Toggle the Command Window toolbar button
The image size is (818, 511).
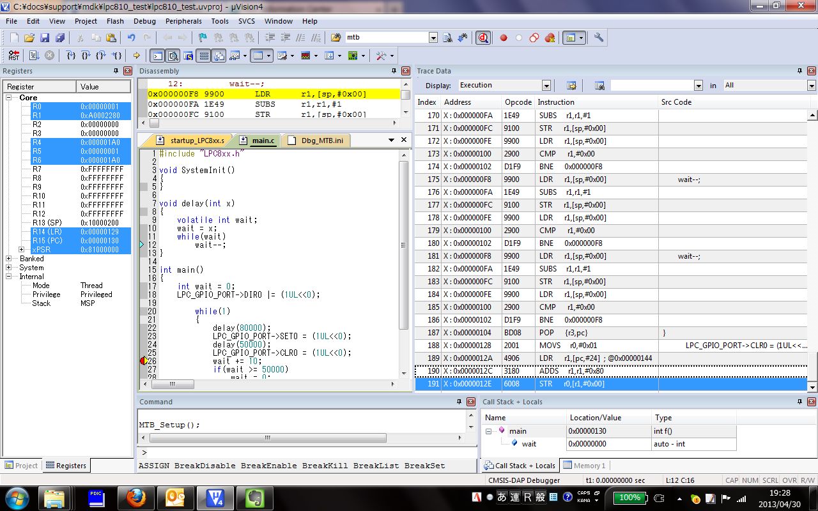point(157,56)
